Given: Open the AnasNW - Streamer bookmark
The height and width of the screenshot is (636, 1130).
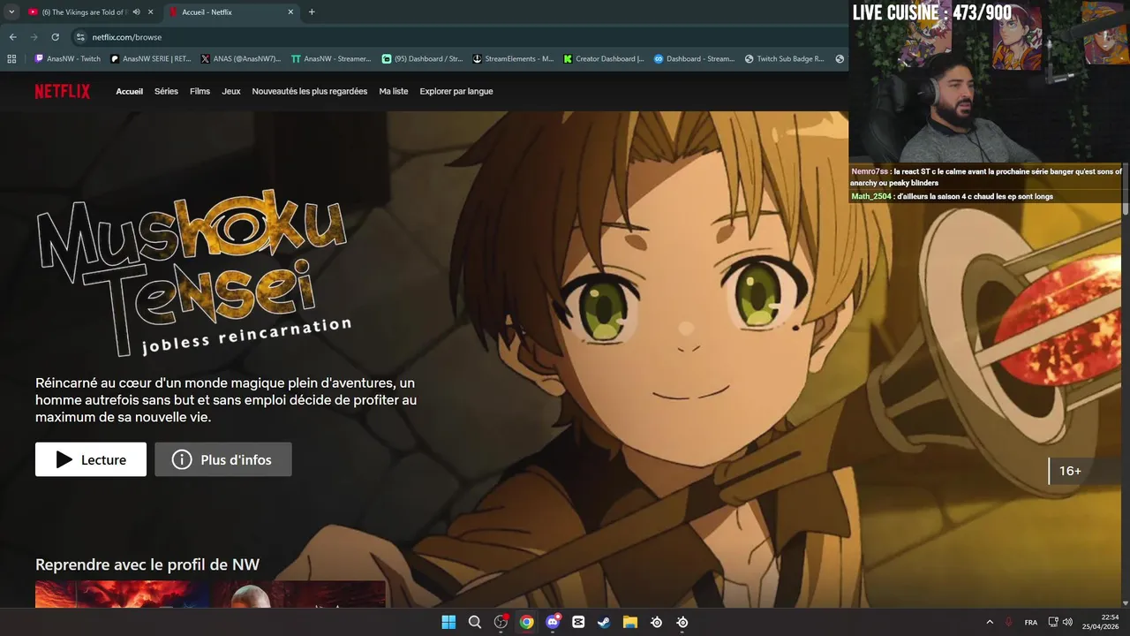Looking at the screenshot, I should pos(331,59).
